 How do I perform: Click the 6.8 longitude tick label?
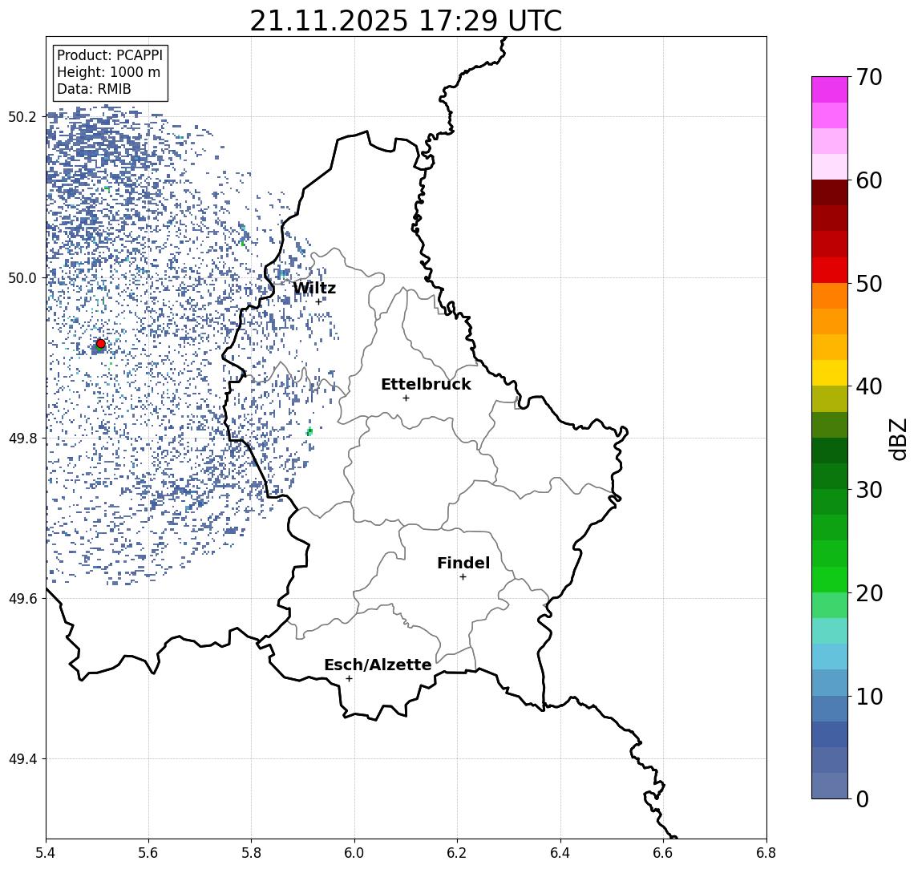[x=766, y=853]
